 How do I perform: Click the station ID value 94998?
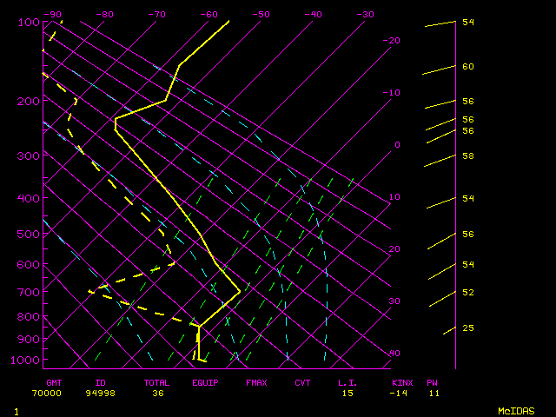pyautogui.click(x=106, y=393)
